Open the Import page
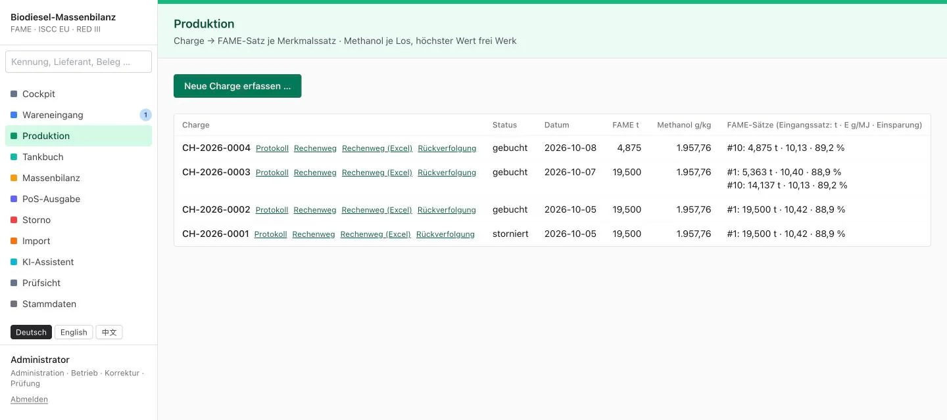Image resolution: width=947 pixels, height=420 pixels. pyautogui.click(x=78, y=241)
